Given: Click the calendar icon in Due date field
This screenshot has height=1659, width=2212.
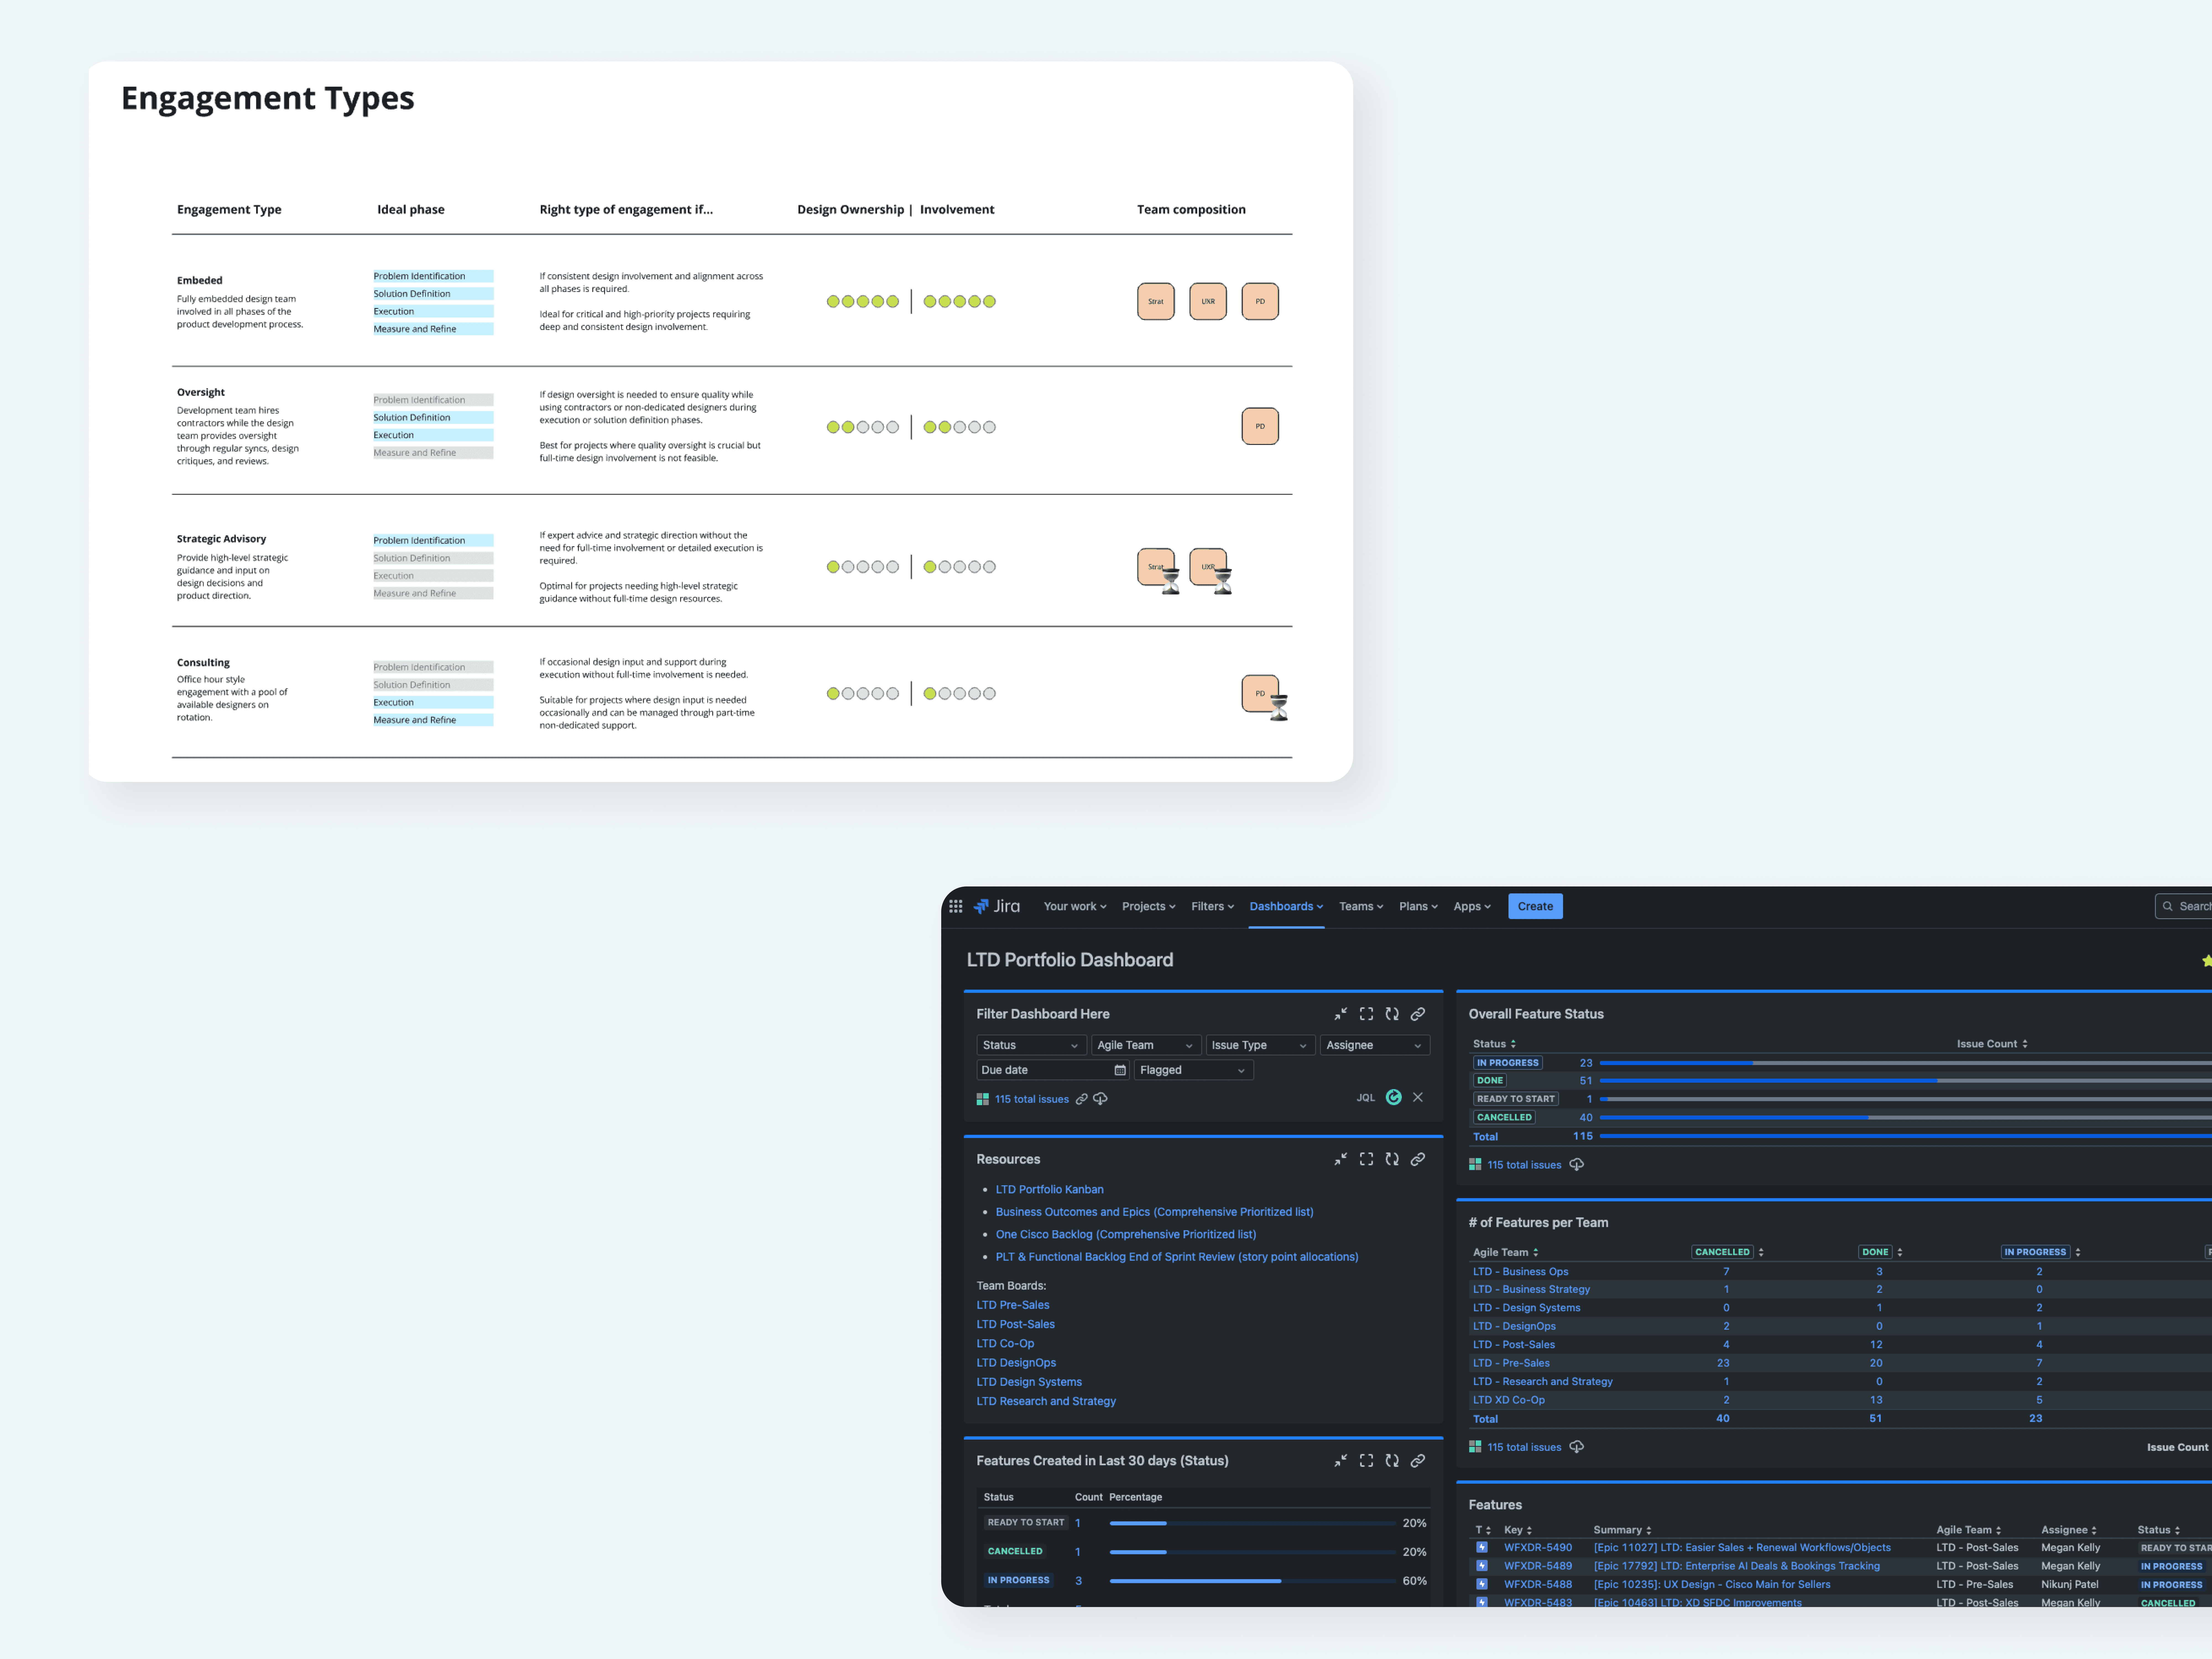Looking at the screenshot, I should (x=1120, y=1070).
